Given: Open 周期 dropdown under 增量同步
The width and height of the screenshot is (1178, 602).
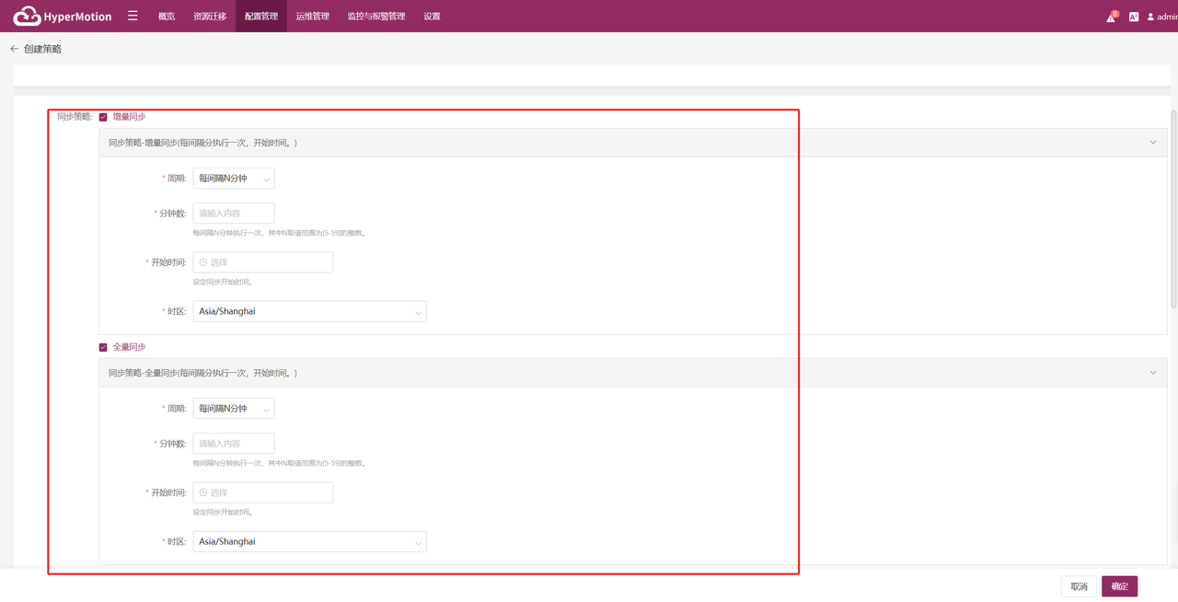Looking at the screenshot, I should (x=234, y=179).
